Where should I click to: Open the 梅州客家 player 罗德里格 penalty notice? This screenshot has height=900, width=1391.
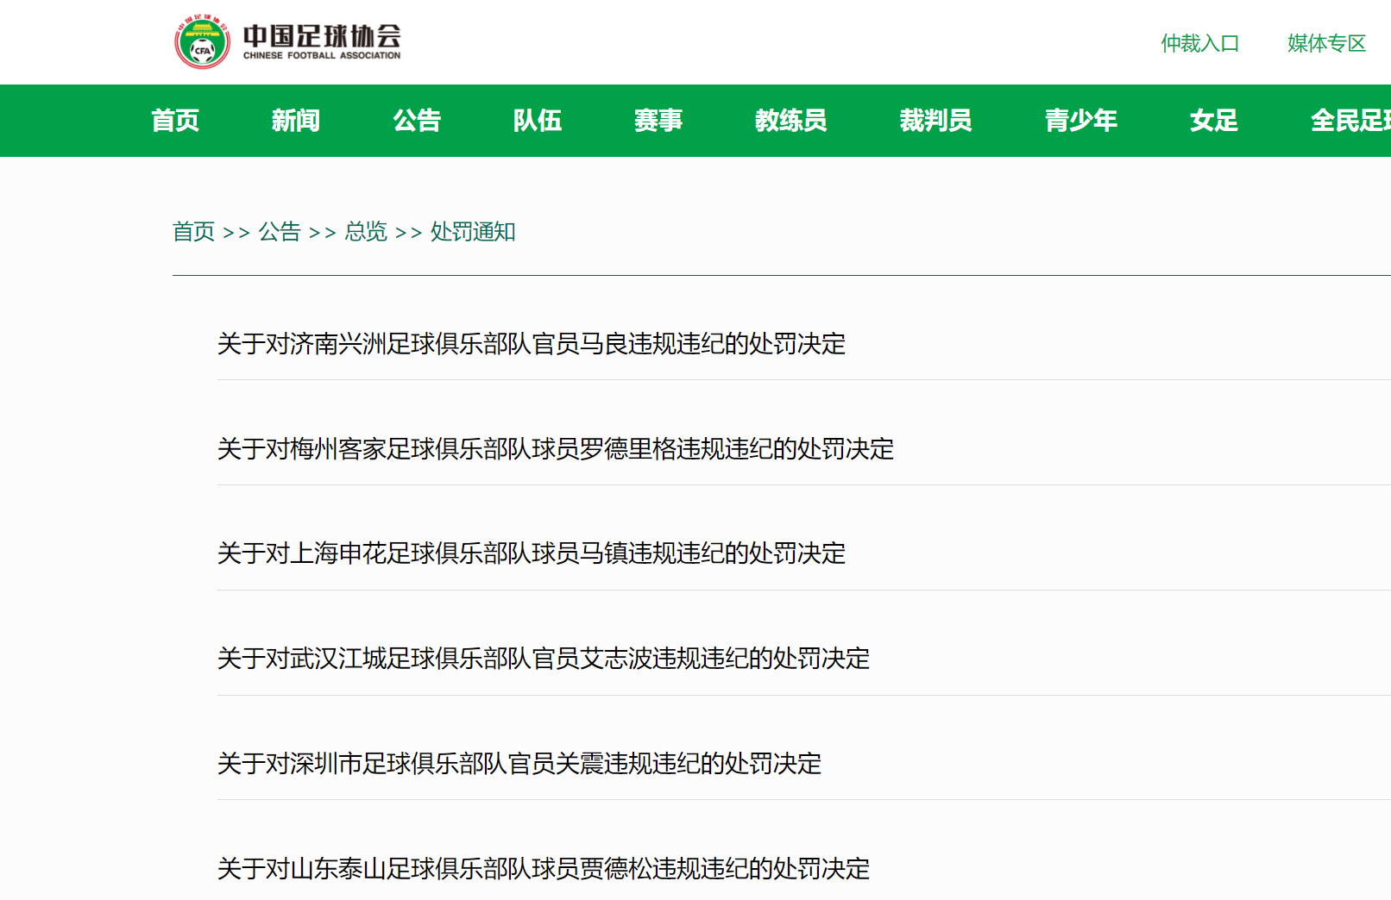pos(556,449)
